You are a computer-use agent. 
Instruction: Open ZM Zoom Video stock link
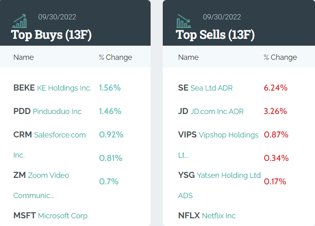click(x=41, y=175)
